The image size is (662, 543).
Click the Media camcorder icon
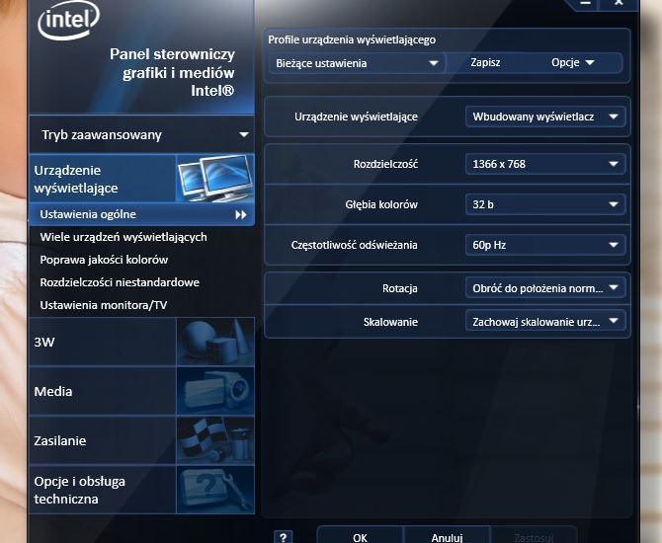(x=215, y=391)
